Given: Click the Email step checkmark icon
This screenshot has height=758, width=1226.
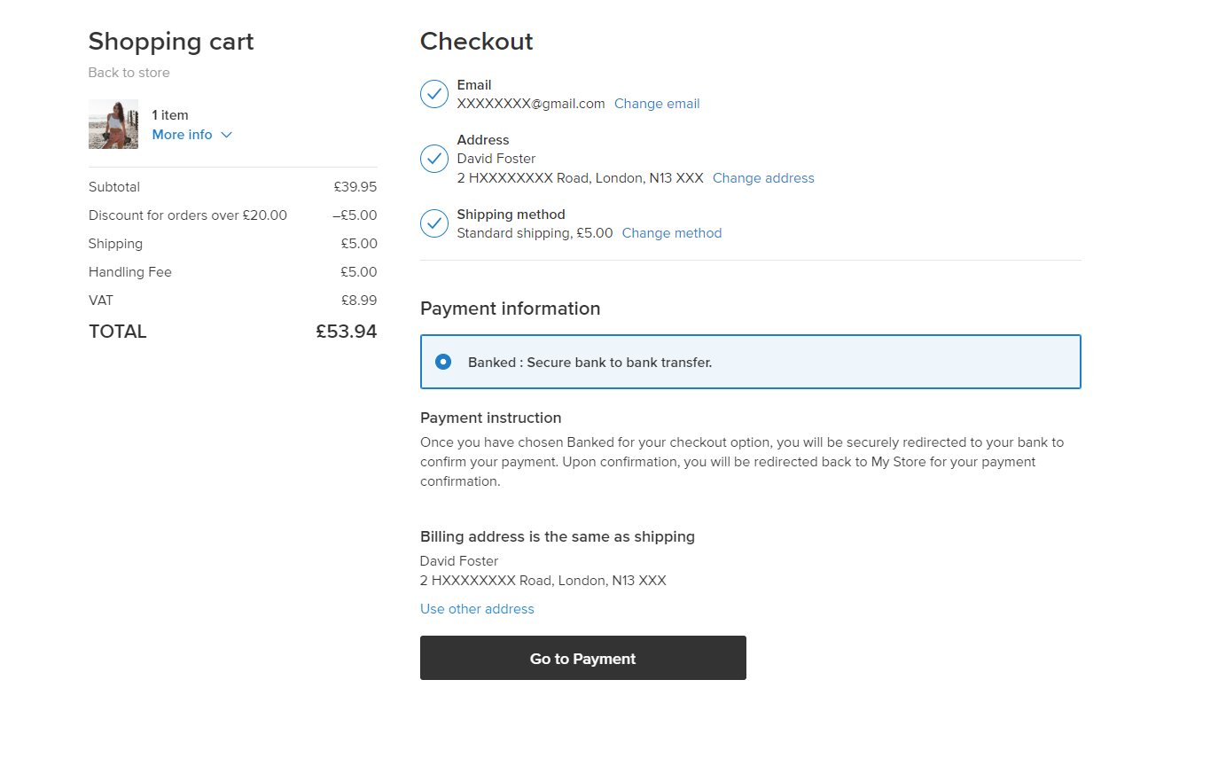Looking at the screenshot, I should coord(433,94).
